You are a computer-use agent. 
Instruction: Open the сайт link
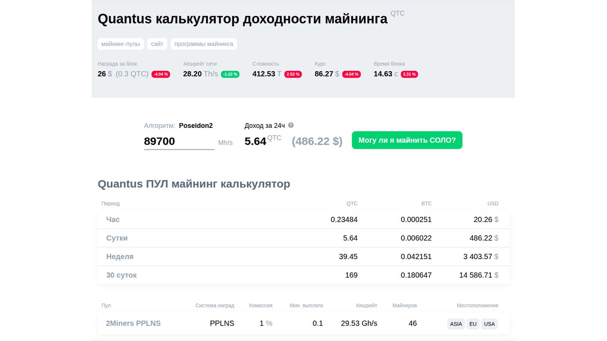(157, 44)
